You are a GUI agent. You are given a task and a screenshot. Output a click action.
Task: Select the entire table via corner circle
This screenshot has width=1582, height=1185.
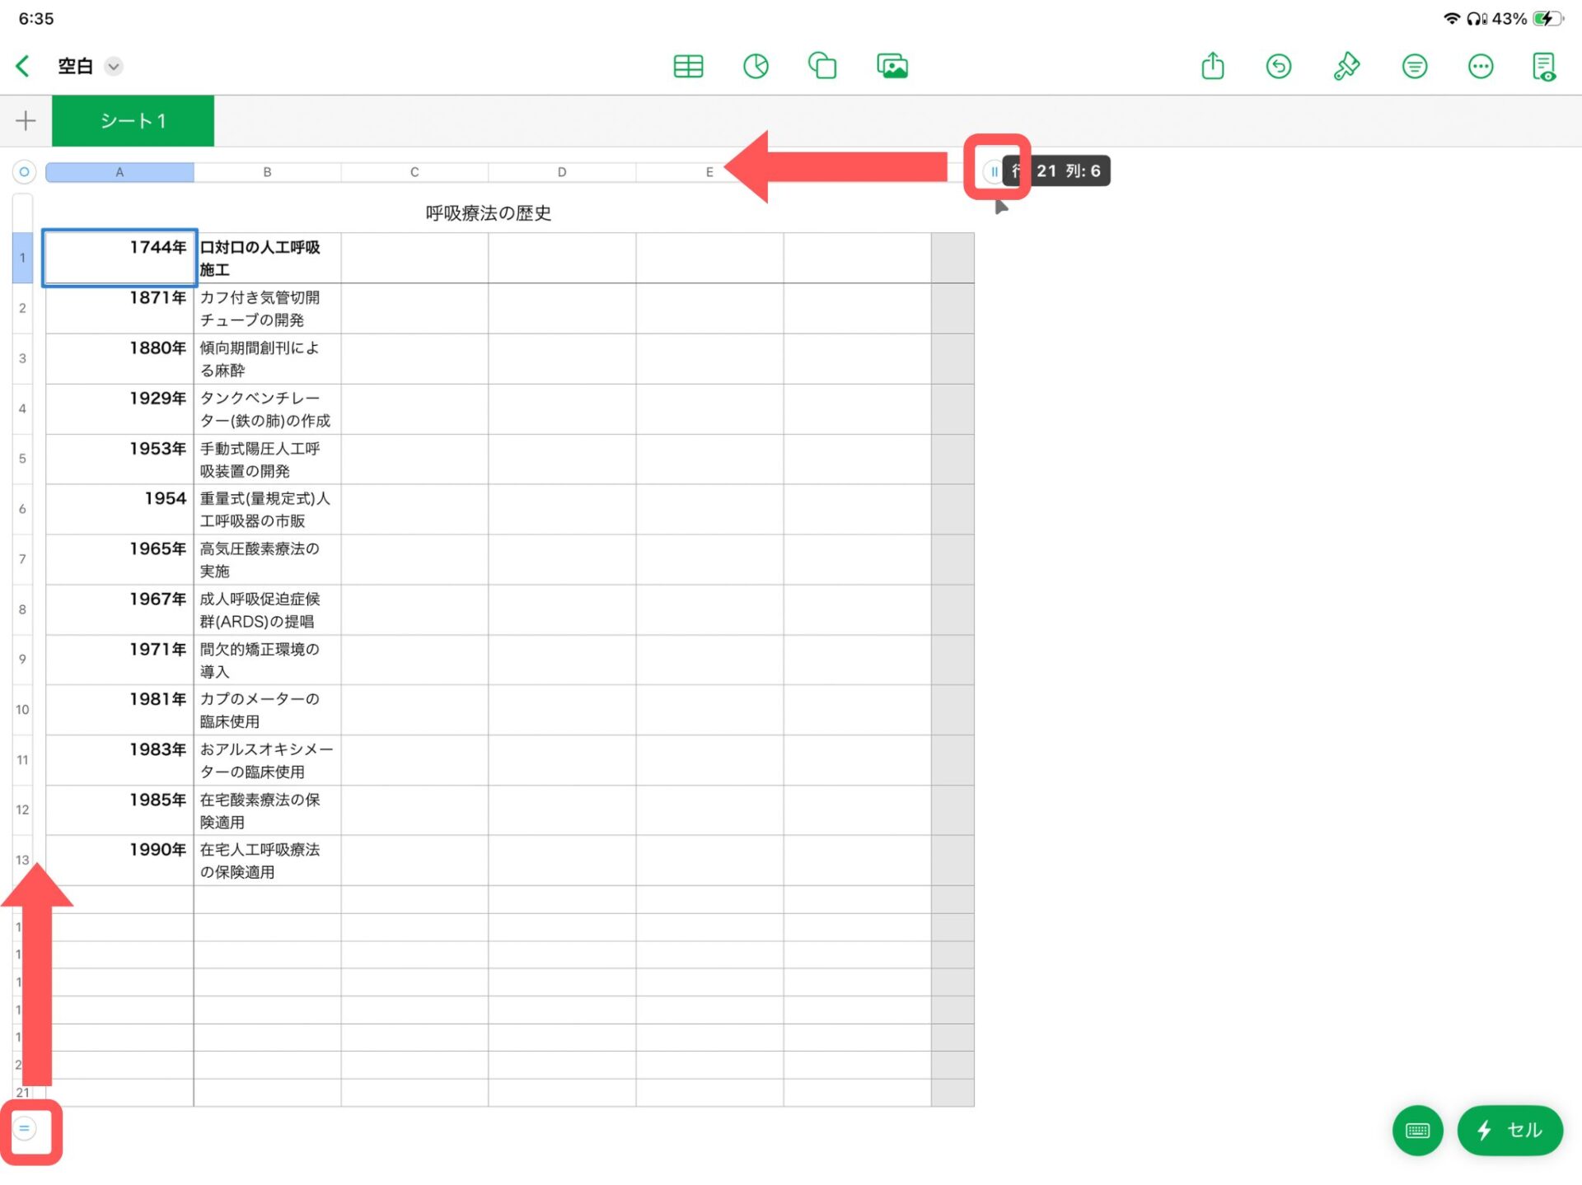25,171
